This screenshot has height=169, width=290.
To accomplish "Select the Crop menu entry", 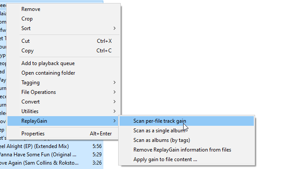I will pyautogui.click(x=64, y=19).
